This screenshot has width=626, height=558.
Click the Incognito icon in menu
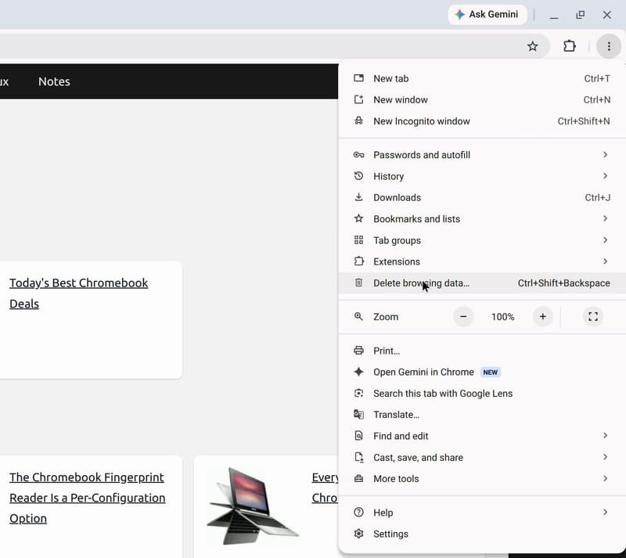pyautogui.click(x=358, y=121)
